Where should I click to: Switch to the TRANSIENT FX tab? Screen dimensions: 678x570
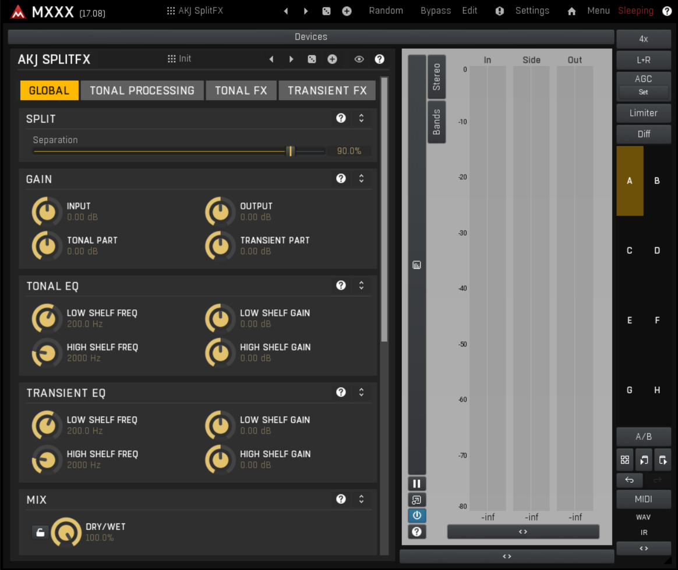tap(327, 90)
